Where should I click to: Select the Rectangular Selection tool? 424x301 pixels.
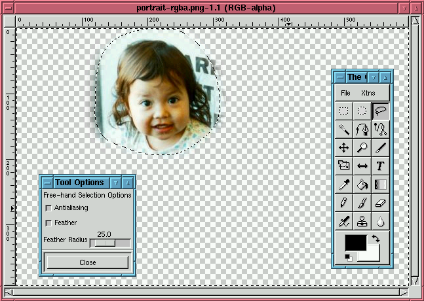pyautogui.click(x=344, y=111)
